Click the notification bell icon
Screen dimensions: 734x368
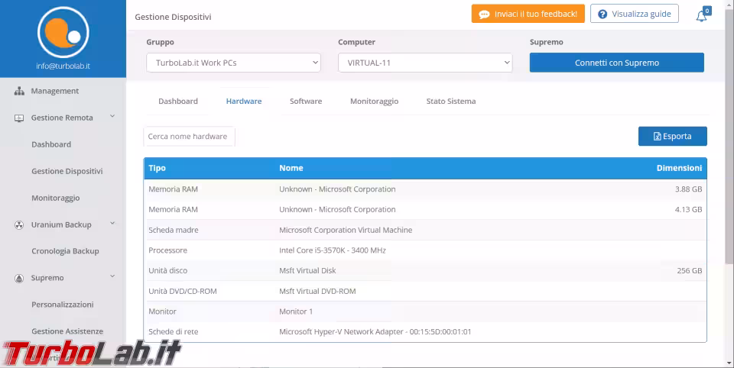pos(701,15)
